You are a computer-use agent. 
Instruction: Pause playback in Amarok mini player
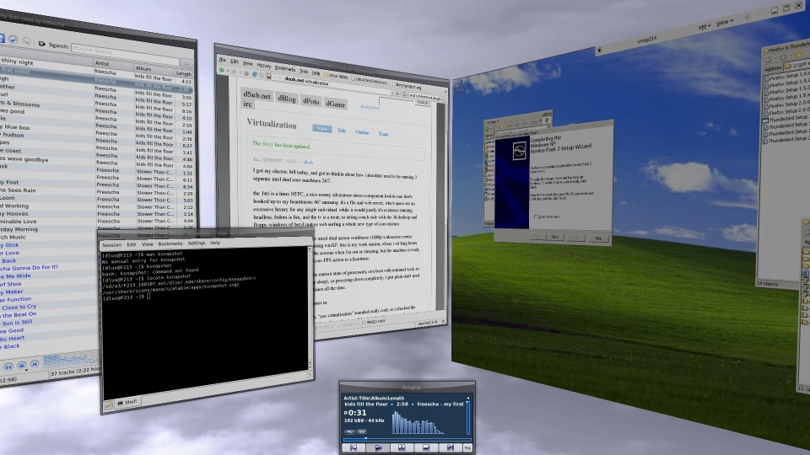[x=402, y=447]
